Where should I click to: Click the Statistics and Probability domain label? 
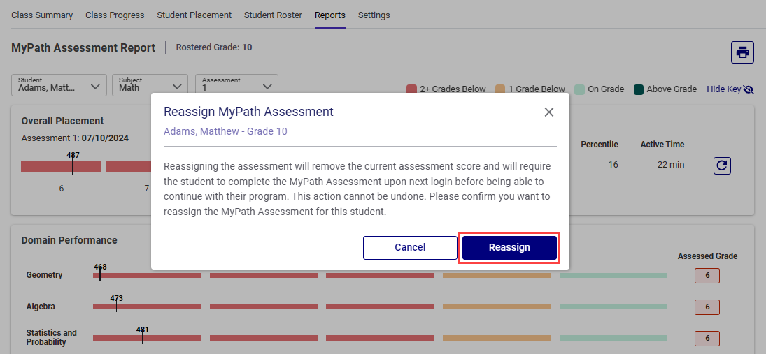(x=51, y=337)
